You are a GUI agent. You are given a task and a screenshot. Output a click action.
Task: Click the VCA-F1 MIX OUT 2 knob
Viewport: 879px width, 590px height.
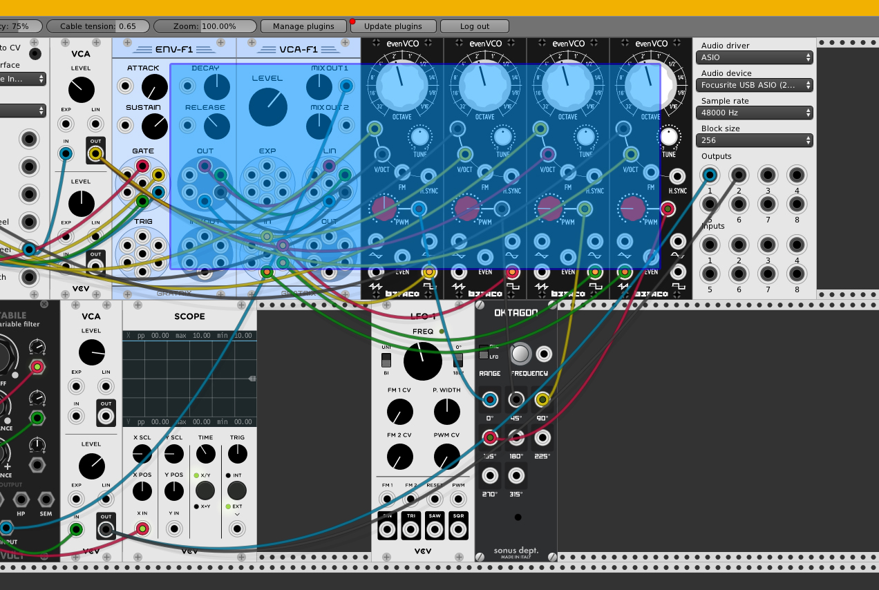[x=319, y=126]
